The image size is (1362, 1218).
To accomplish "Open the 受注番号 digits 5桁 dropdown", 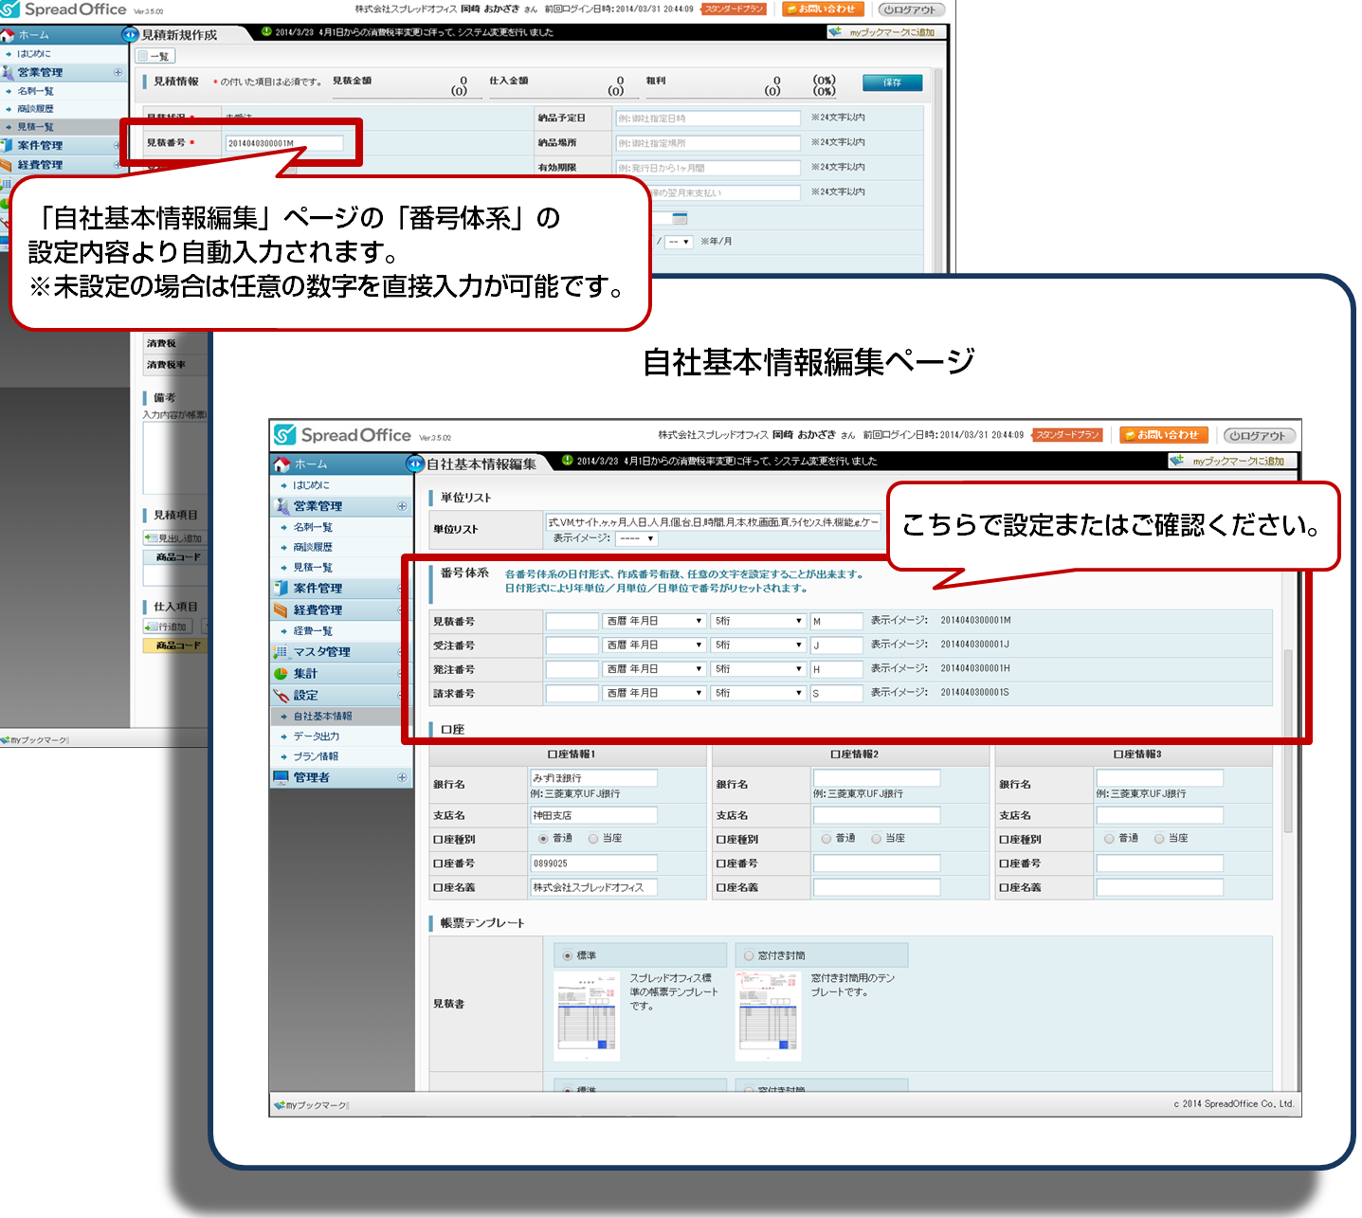I will 758,645.
